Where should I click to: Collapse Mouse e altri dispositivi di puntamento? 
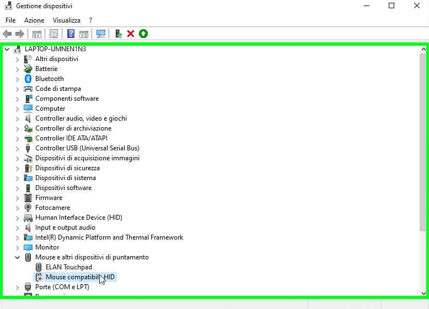click(x=17, y=257)
